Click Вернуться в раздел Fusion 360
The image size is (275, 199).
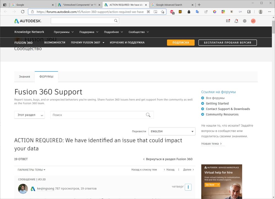tap(168, 159)
